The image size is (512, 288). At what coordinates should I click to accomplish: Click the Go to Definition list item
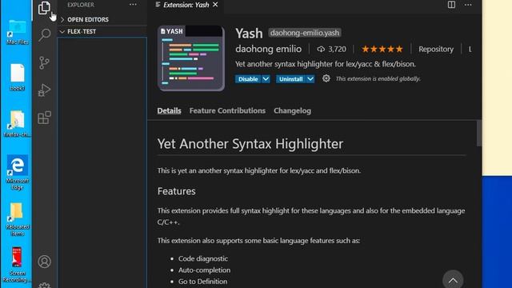tap(202, 282)
